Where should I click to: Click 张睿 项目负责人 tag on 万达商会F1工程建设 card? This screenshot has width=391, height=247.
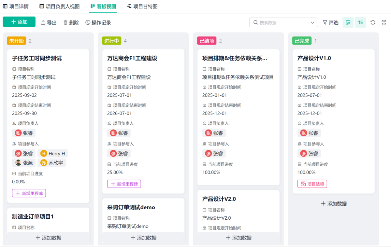click(x=119, y=133)
